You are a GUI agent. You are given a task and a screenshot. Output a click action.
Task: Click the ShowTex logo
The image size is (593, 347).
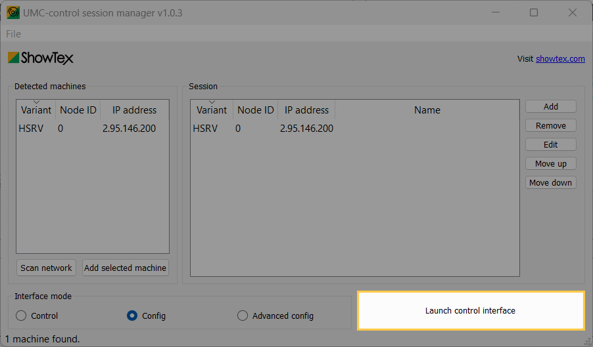[x=41, y=58]
